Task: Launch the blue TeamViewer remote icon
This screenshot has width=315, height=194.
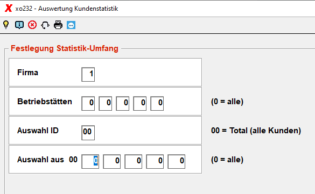Action: click(x=71, y=25)
